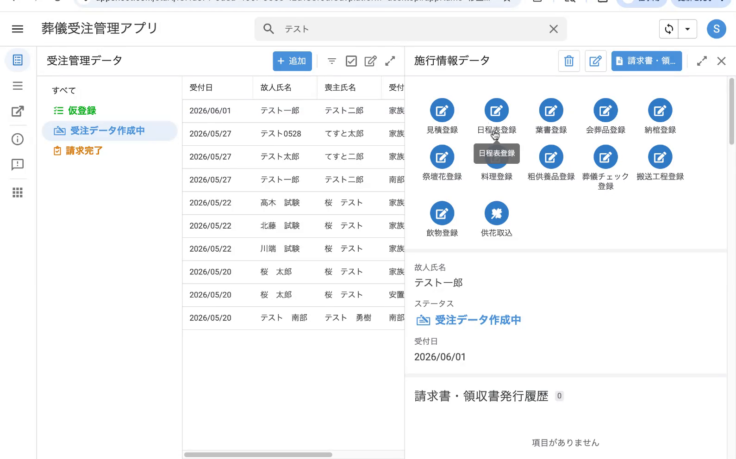Click the 葉書登録 action icon
This screenshot has width=736, height=459.
pyautogui.click(x=551, y=111)
